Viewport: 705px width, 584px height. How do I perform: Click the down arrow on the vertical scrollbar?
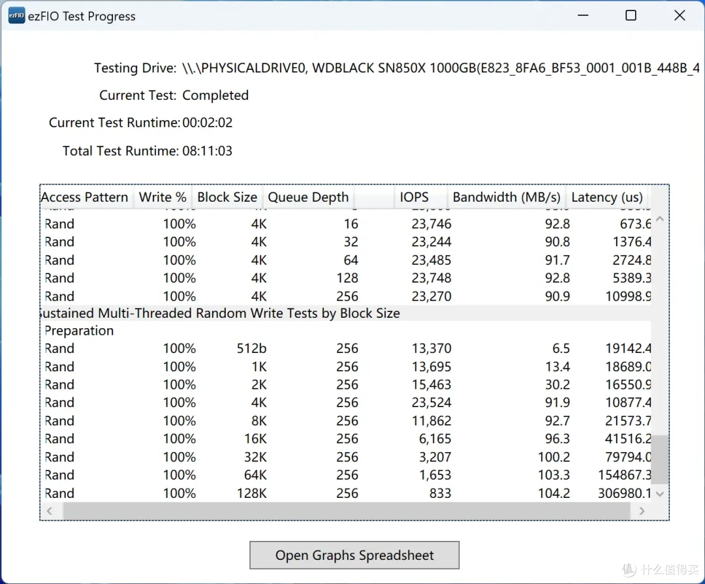pos(659,493)
